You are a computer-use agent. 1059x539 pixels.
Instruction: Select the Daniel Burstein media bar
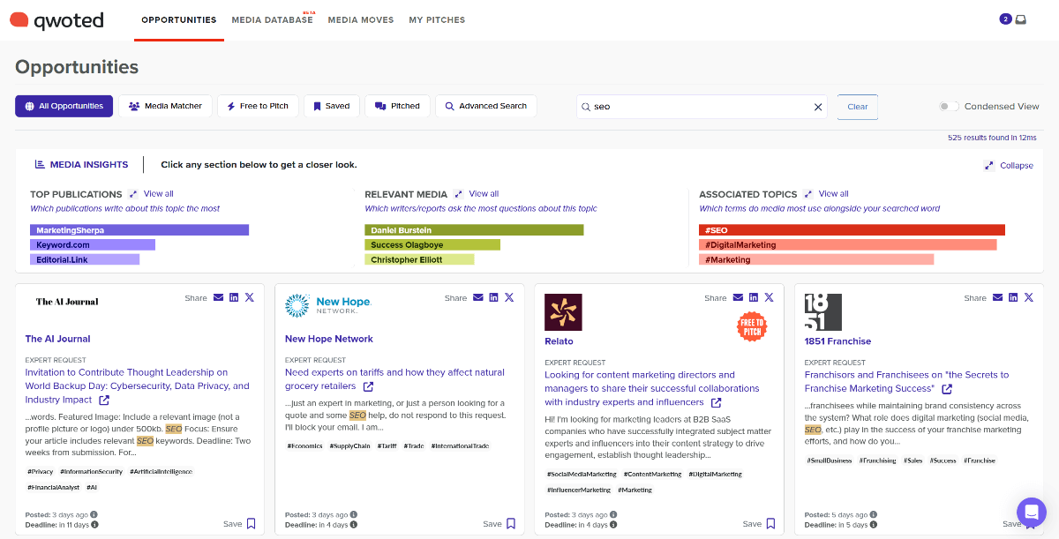click(474, 230)
